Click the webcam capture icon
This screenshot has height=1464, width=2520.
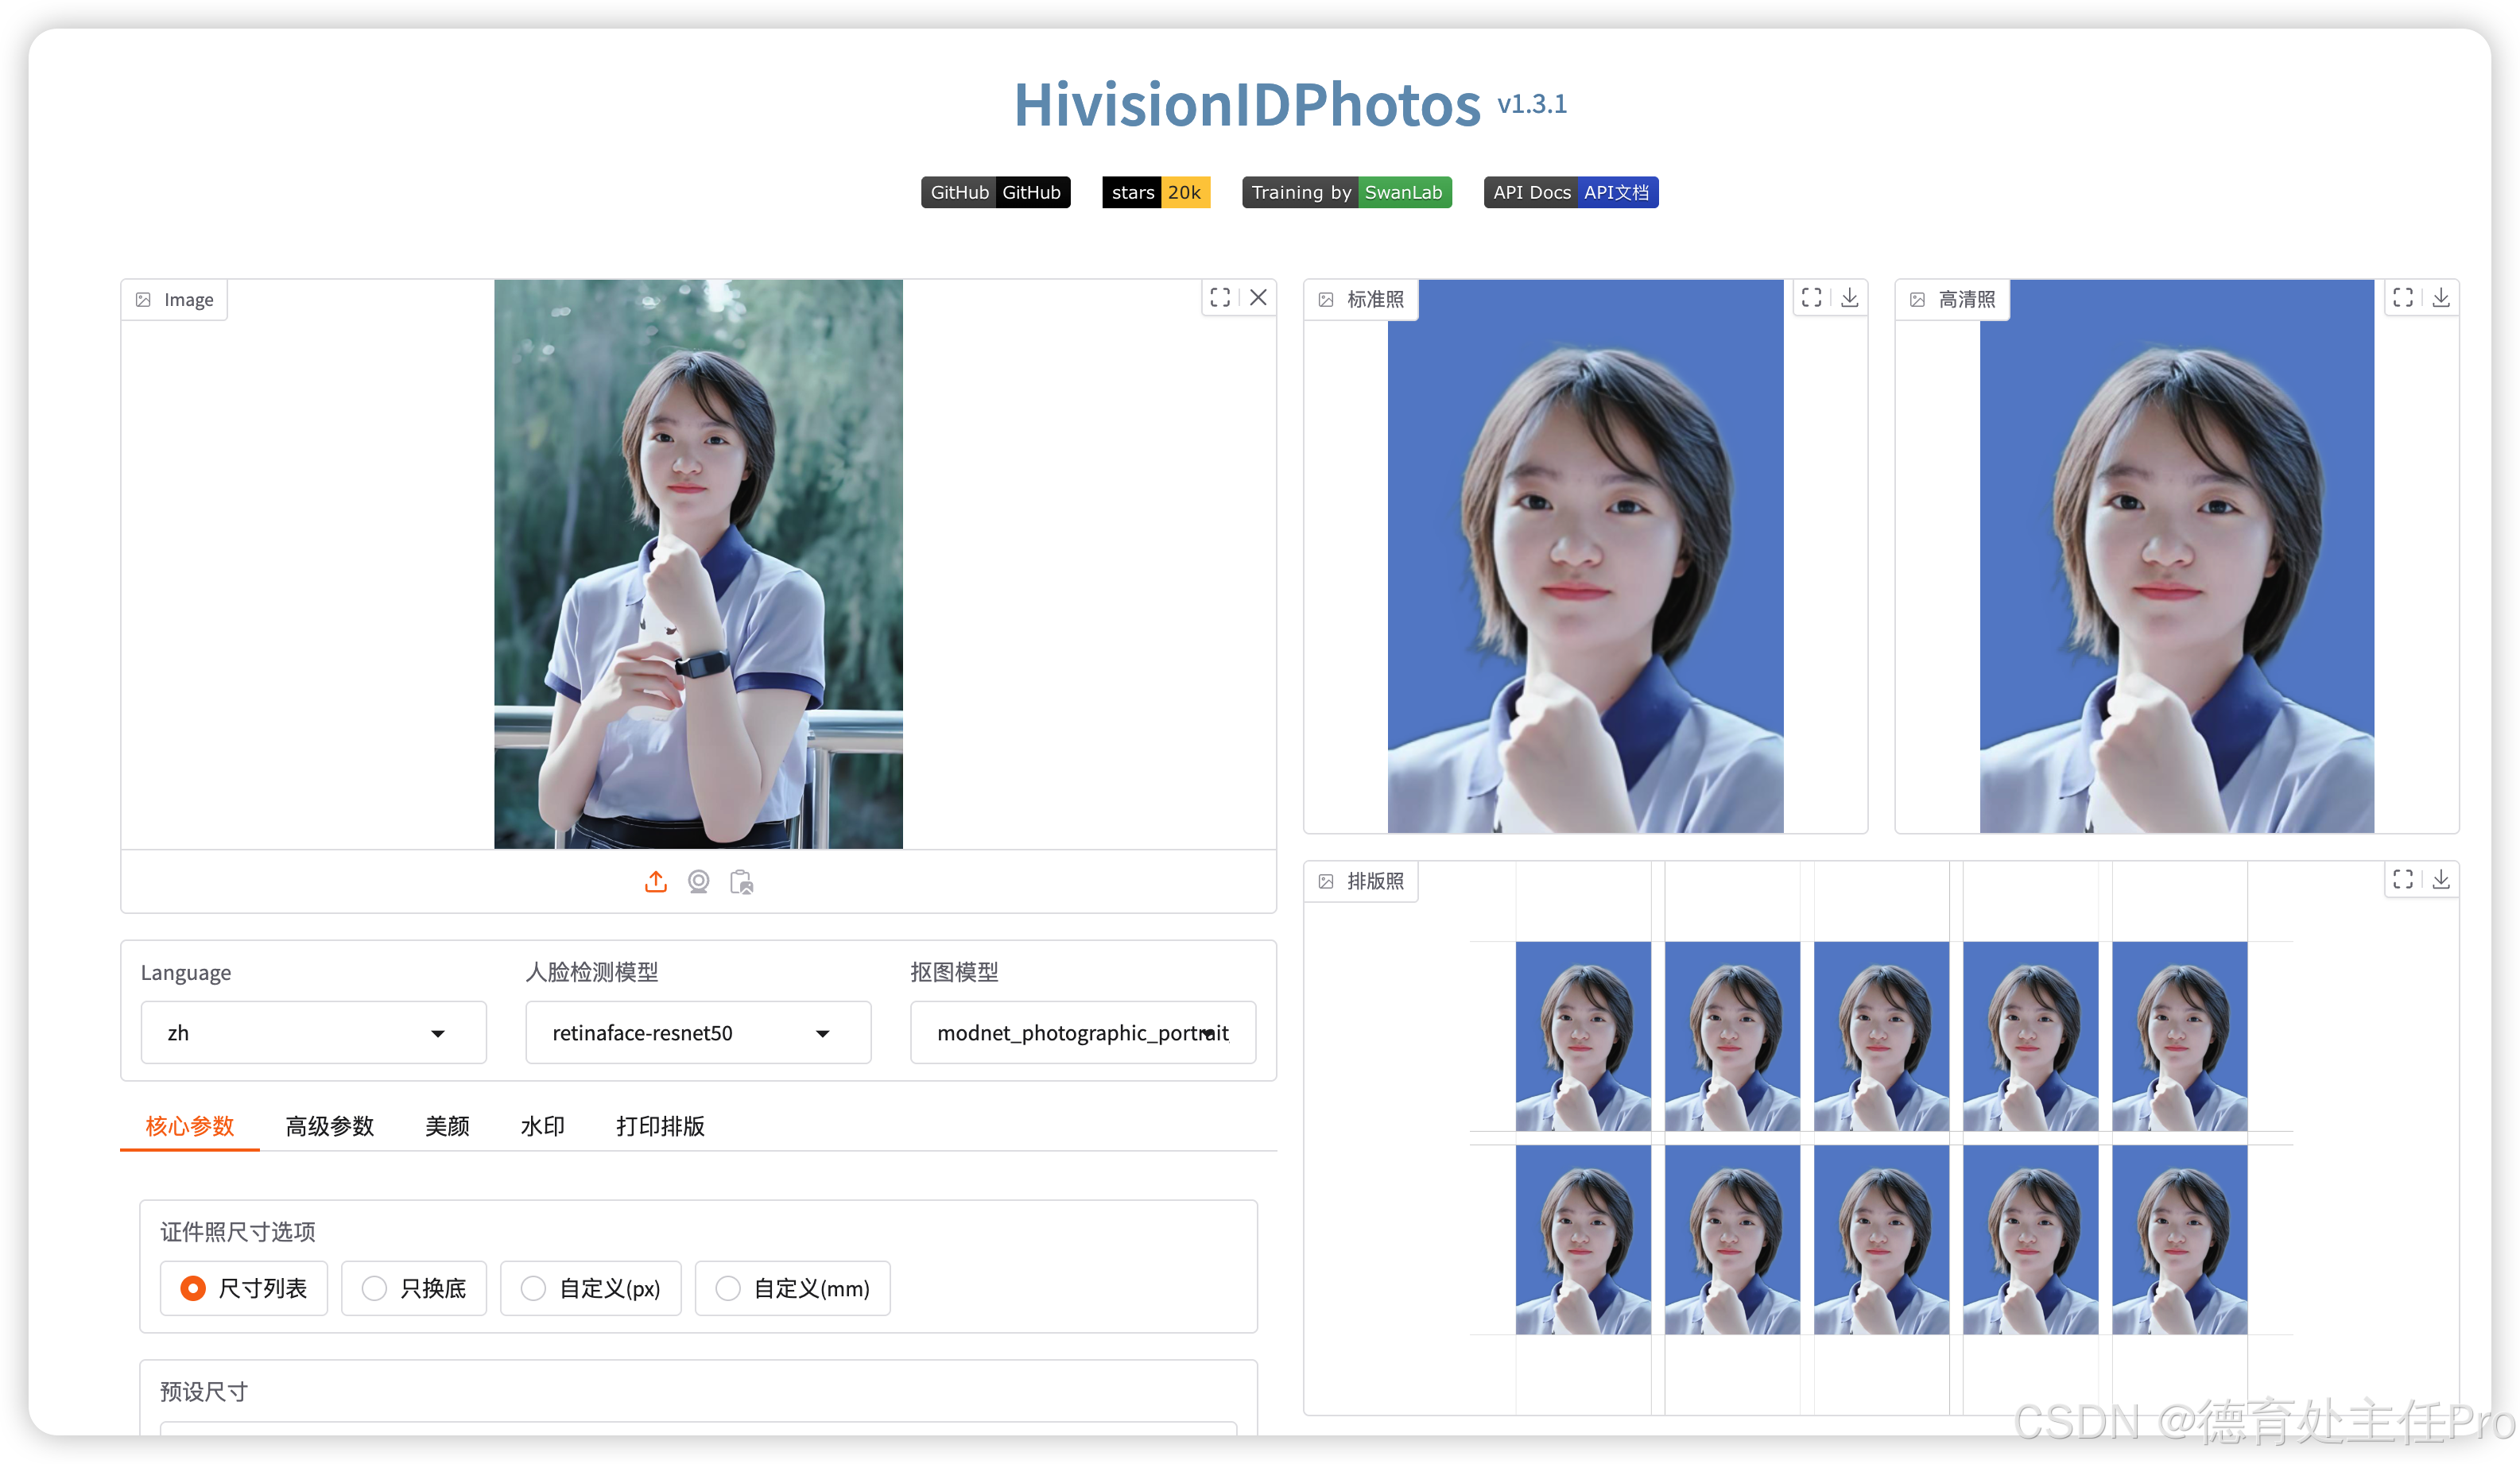698,881
